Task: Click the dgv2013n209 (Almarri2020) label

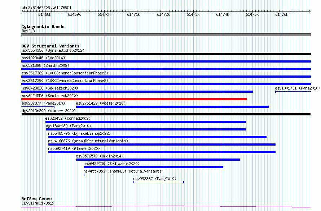Action: (49, 111)
